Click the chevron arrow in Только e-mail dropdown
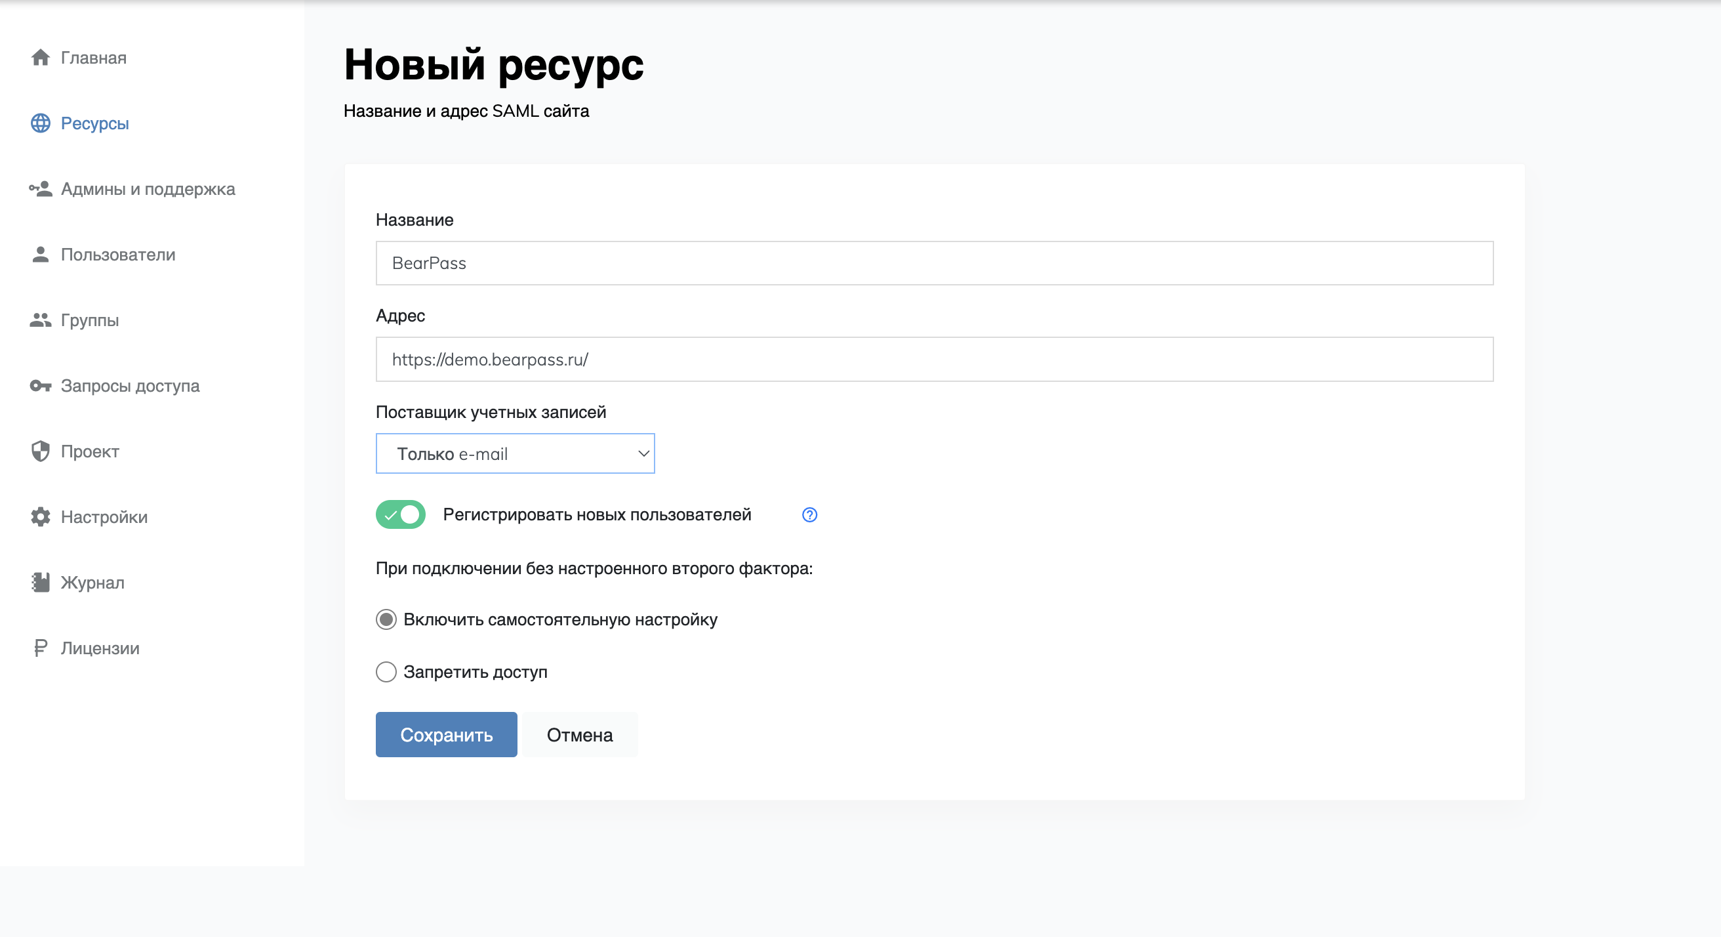The height and width of the screenshot is (937, 1721). pos(643,454)
